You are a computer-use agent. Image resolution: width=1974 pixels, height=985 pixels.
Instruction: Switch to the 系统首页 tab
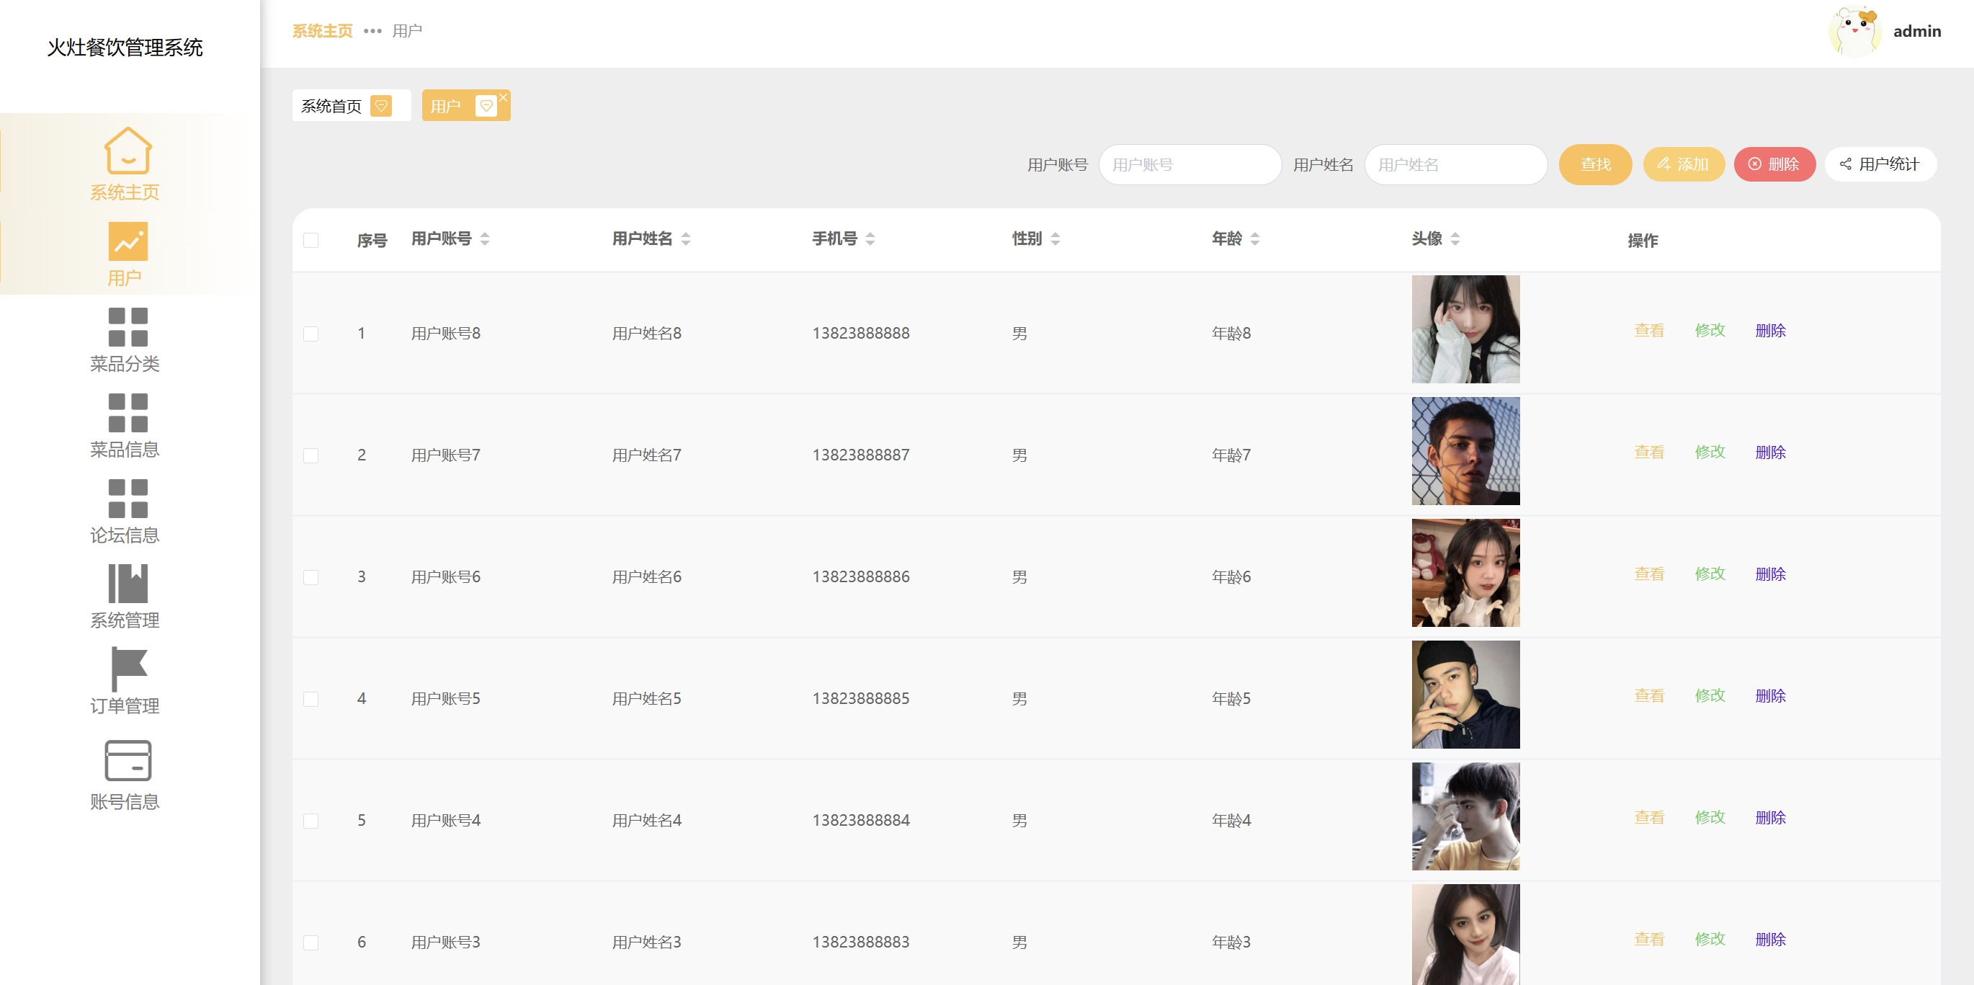pos(331,106)
